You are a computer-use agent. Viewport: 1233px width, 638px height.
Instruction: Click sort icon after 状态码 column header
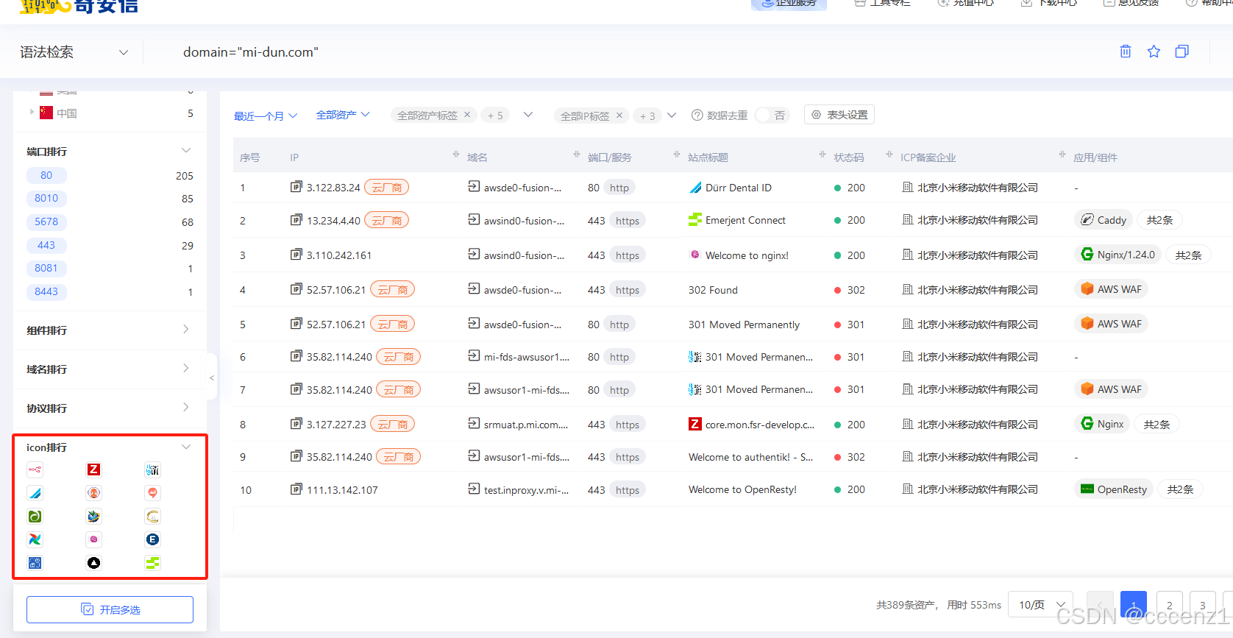click(889, 155)
